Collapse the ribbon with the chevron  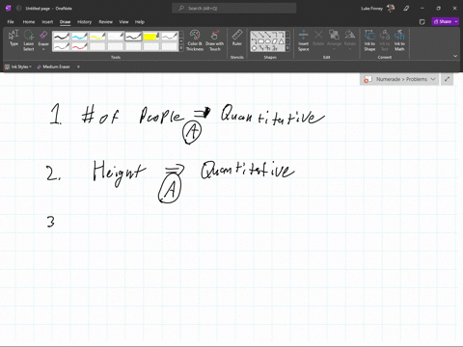pyautogui.click(x=455, y=56)
